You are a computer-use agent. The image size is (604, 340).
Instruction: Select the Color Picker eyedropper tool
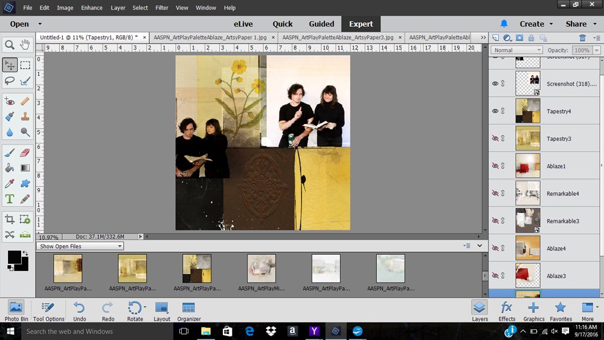tap(10, 183)
